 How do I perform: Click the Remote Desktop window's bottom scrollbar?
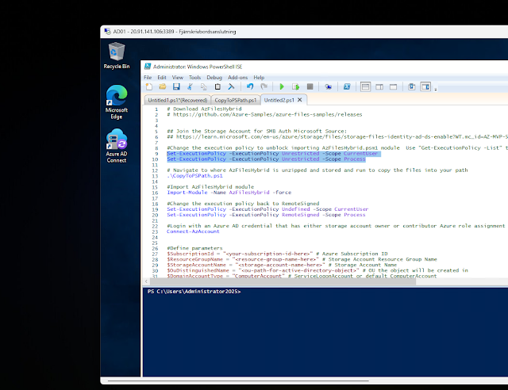238,380
